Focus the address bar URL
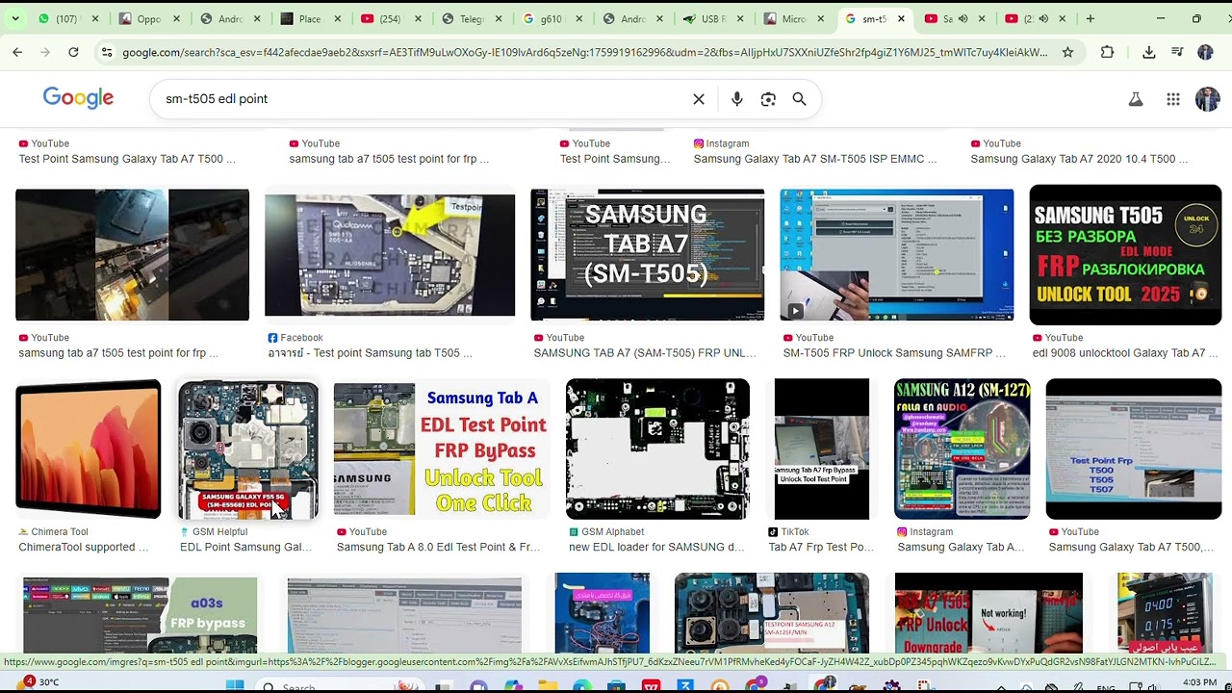This screenshot has height=693, width=1232. point(585,53)
